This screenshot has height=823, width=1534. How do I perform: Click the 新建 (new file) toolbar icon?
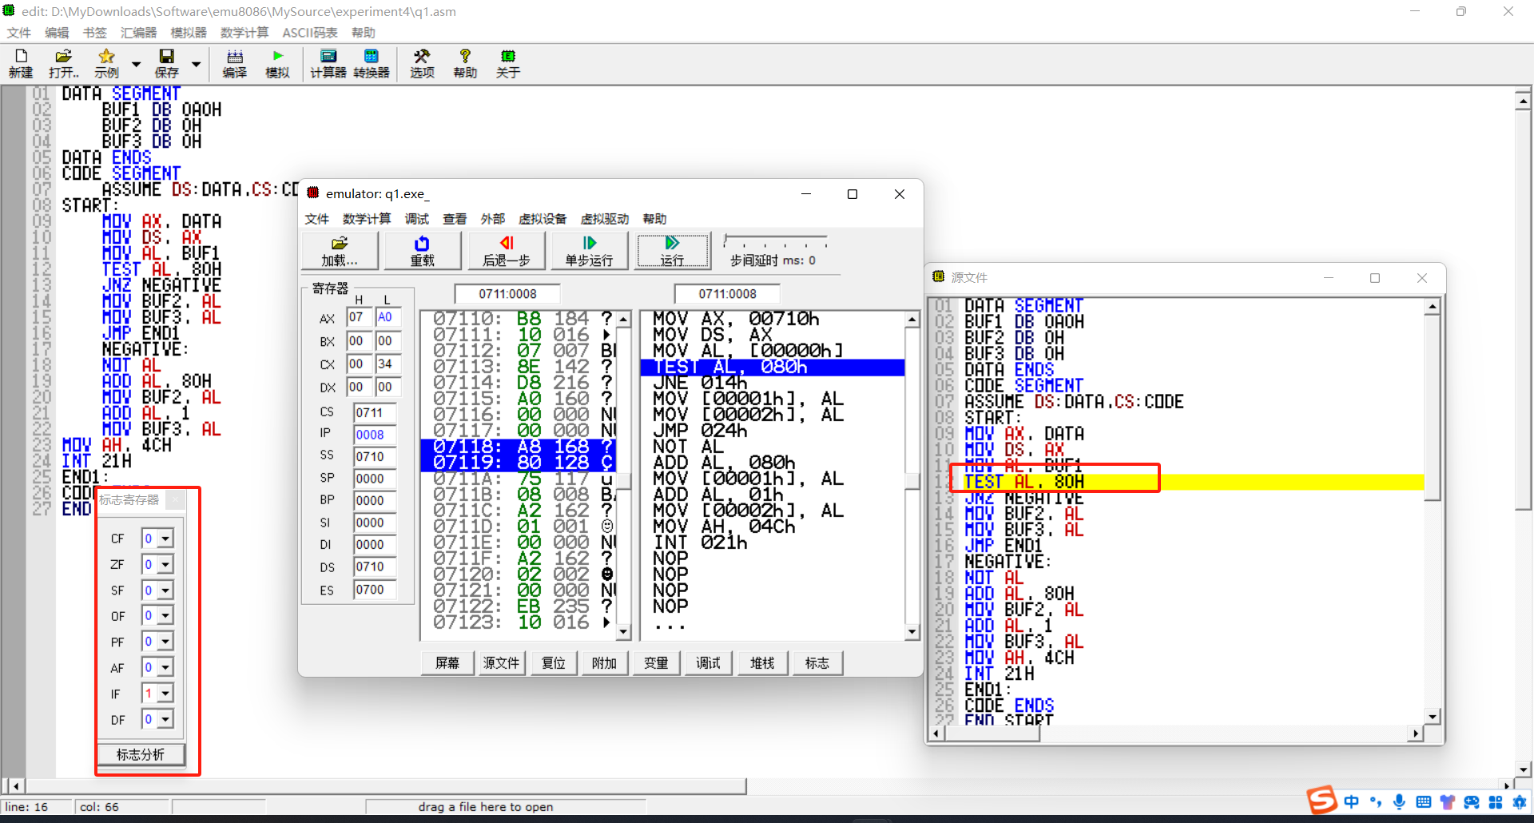21,63
